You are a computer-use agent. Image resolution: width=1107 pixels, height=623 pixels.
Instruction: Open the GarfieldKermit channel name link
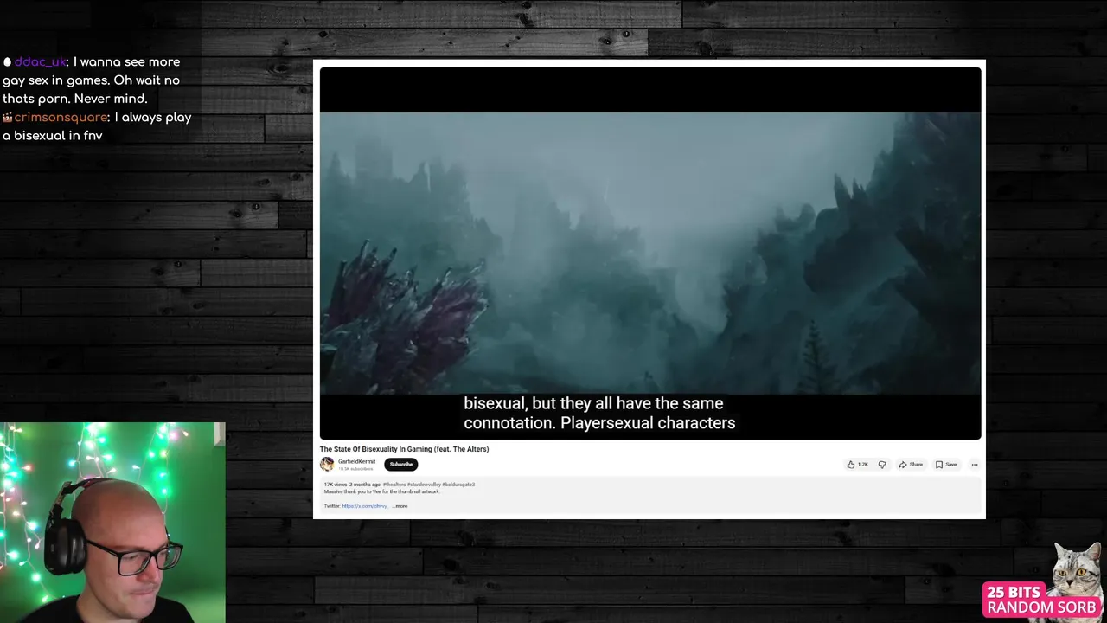point(356,461)
